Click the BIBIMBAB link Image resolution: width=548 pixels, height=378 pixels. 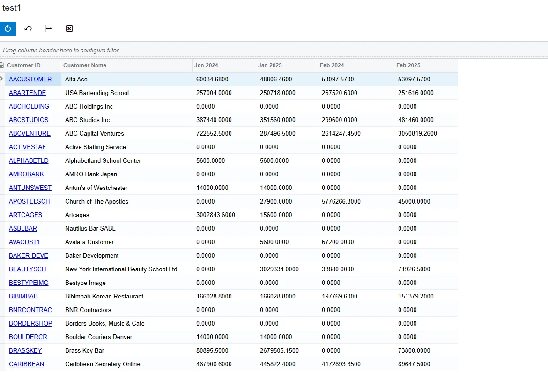point(23,297)
